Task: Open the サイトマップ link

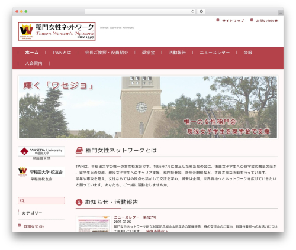Action: point(233,21)
